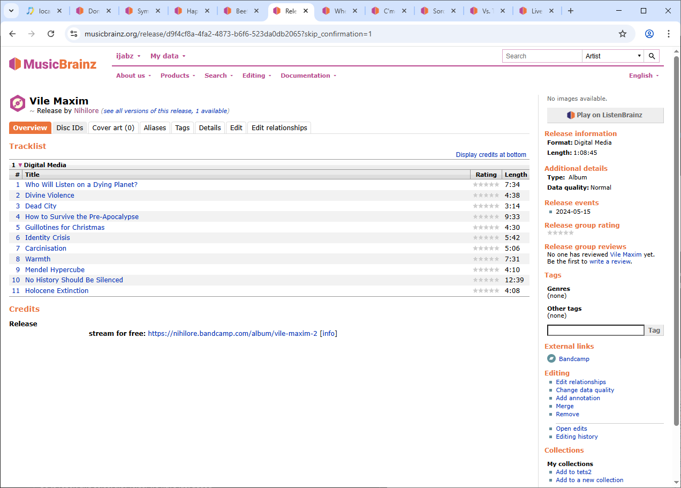Click the Vile Maxim release disc icon
681x488 pixels.
click(18, 103)
